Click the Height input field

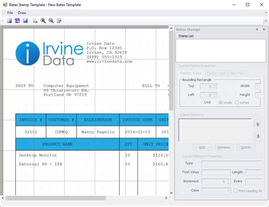[258, 95]
